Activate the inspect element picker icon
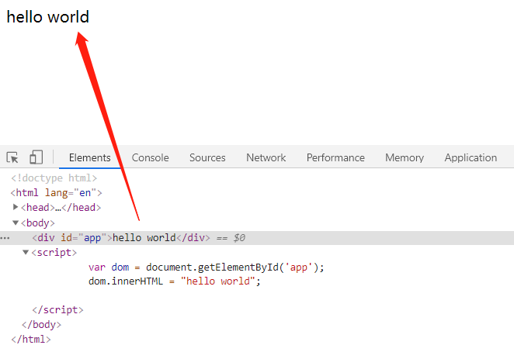The height and width of the screenshot is (352, 514). tap(12, 157)
